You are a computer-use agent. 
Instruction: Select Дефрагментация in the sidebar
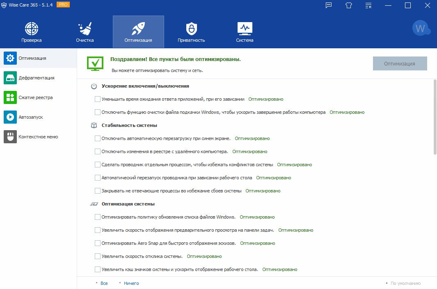click(x=36, y=78)
